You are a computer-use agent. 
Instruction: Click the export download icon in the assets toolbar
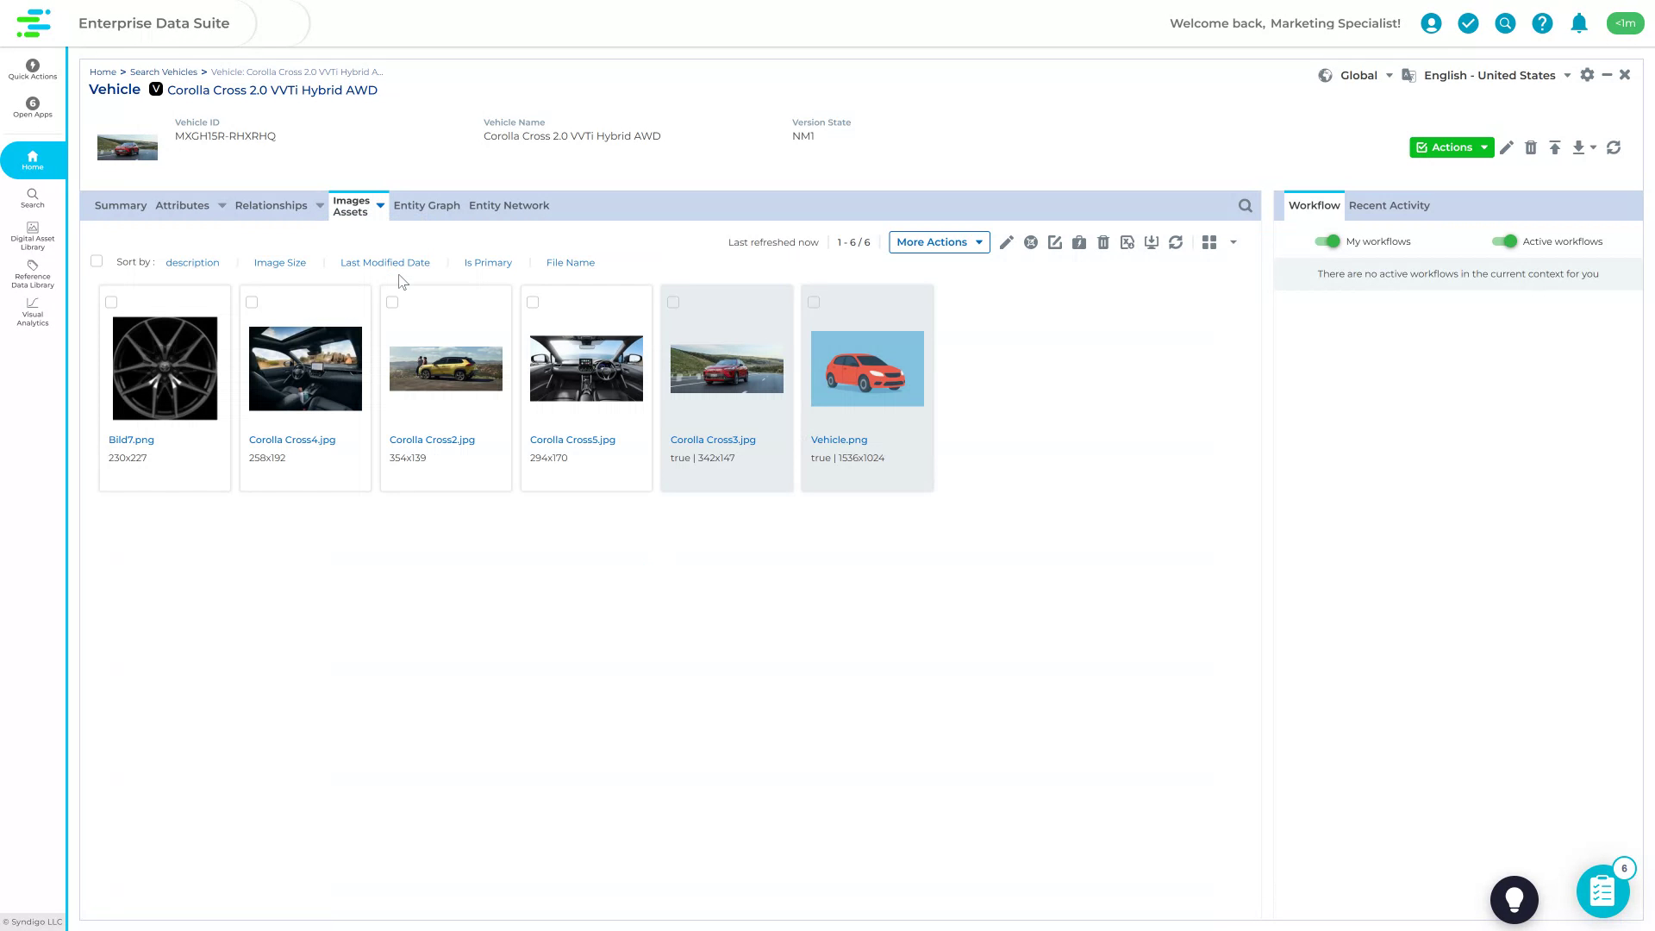1151,242
